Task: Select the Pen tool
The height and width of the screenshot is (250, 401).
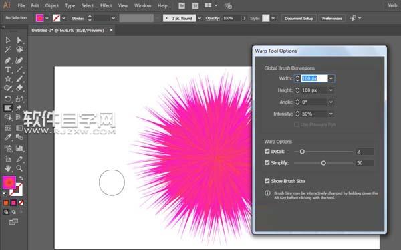Action: 8,60
